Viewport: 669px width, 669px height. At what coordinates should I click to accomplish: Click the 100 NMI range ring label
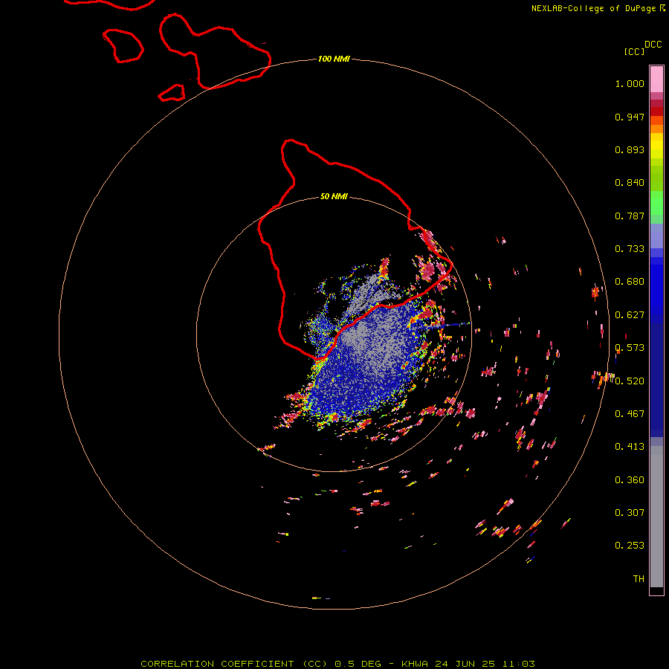334,59
